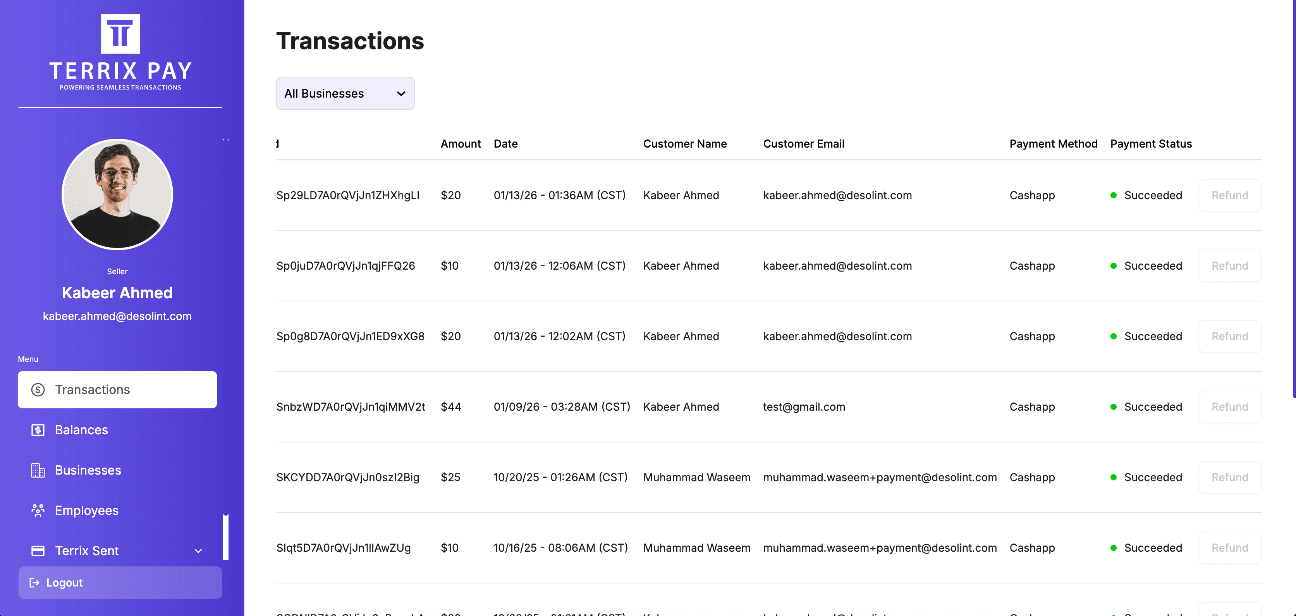Click the Balances icon in sidebar
This screenshot has height=616, width=1296.
38,430
